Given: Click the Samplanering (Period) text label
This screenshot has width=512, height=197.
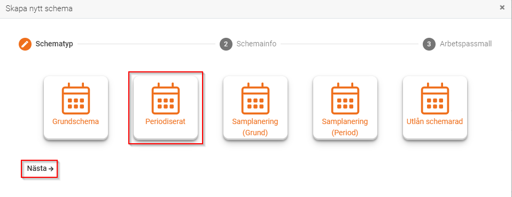Looking at the screenshot, I should pos(345,127).
